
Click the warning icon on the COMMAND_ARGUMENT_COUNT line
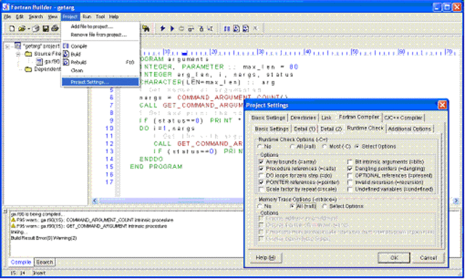click(x=13, y=220)
